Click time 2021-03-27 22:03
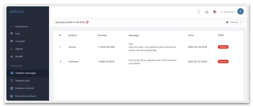 pyautogui.click(x=198, y=62)
